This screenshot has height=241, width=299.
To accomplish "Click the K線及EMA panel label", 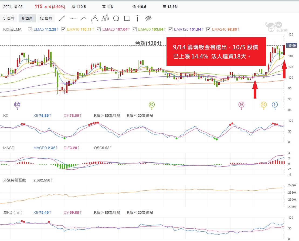I will (12, 29).
